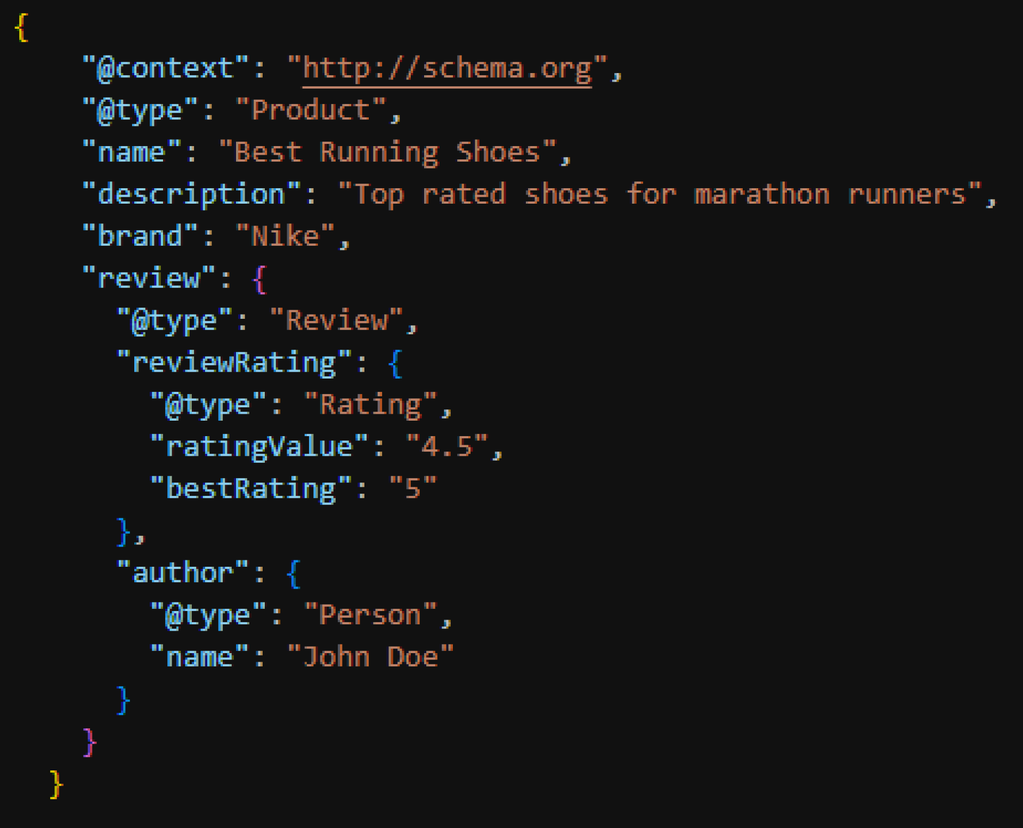Click the ratingValue "4.5" string
This screenshot has width=1023, height=828.
click(x=446, y=447)
